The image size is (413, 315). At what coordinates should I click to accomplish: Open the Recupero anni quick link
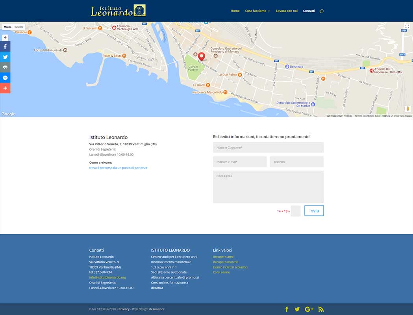[223, 257]
